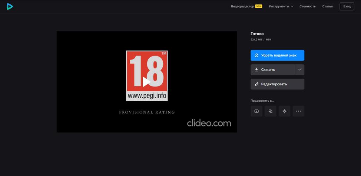361x176 pixels.
Task: Click the 'Убрать водяной знак' button
Action: point(277,55)
